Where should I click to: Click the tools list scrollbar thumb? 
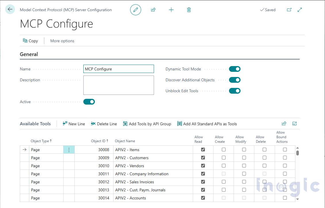click(x=297, y=153)
